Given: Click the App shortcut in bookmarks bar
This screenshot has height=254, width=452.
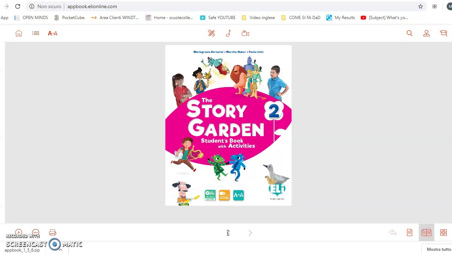Looking at the screenshot, I should (x=5, y=18).
